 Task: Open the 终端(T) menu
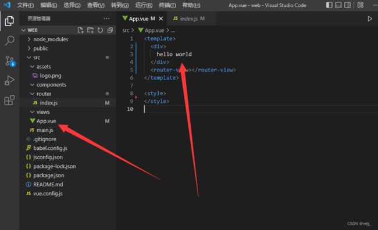pyautogui.click(x=167, y=5)
